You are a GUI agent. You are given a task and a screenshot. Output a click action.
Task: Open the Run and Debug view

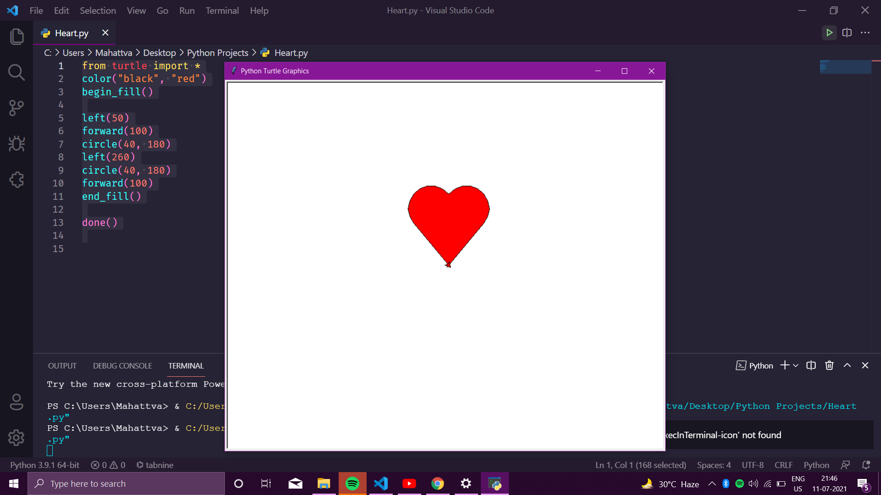click(17, 144)
